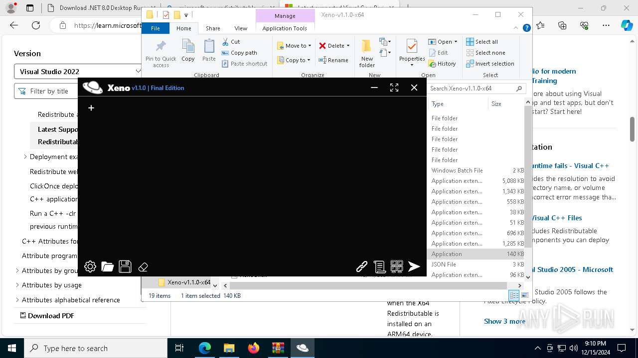Click Explorer horizontal scrollbar
The width and height of the screenshot is (638, 358).
(368, 285)
